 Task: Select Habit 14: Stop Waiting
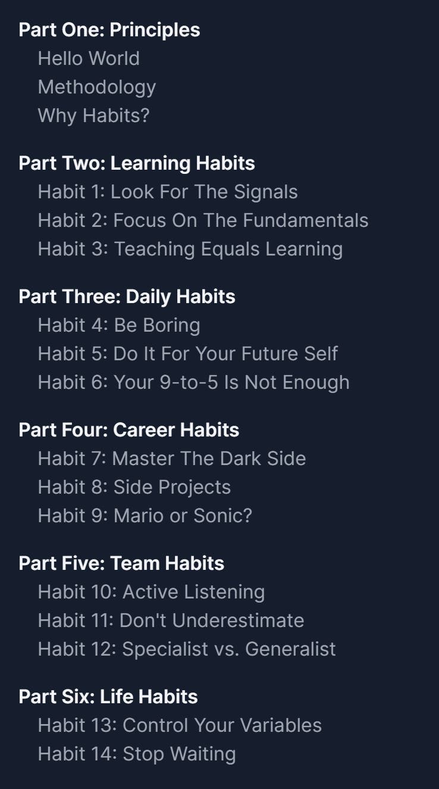click(x=137, y=754)
